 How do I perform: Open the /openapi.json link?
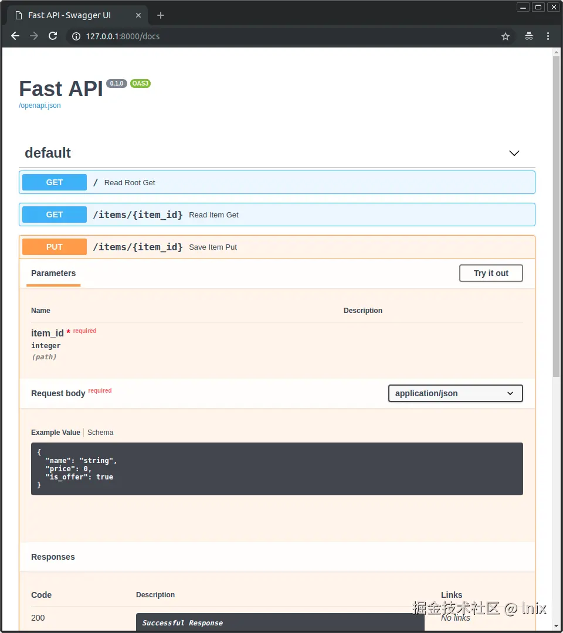click(39, 105)
